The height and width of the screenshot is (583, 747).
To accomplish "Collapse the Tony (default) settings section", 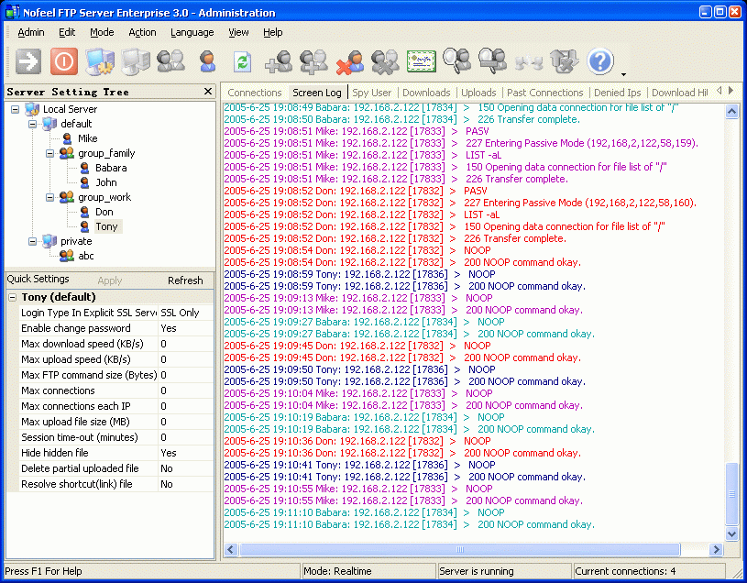I will click(x=13, y=298).
